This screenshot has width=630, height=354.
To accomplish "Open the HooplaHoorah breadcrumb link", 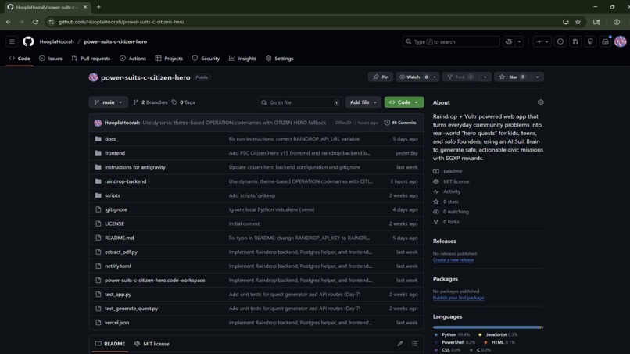I will point(56,41).
